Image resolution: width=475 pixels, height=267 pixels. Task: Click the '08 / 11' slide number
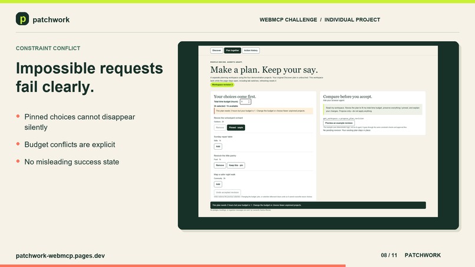pyautogui.click(x=389, y=255)
